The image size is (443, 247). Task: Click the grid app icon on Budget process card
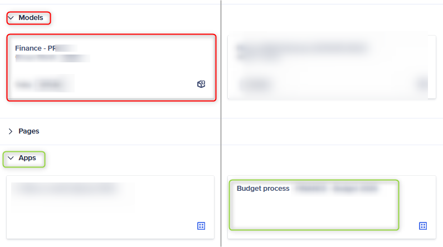point(423,226)
